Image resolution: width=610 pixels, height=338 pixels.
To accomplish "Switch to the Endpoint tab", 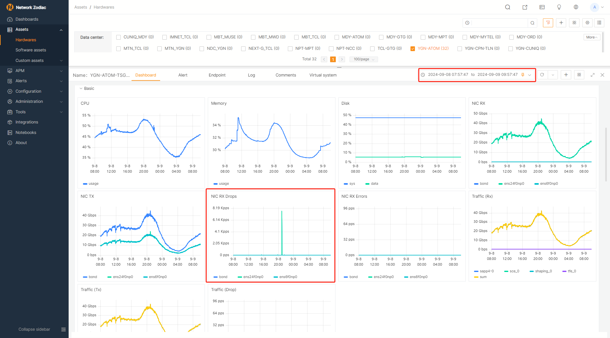I will click(217, 75).
